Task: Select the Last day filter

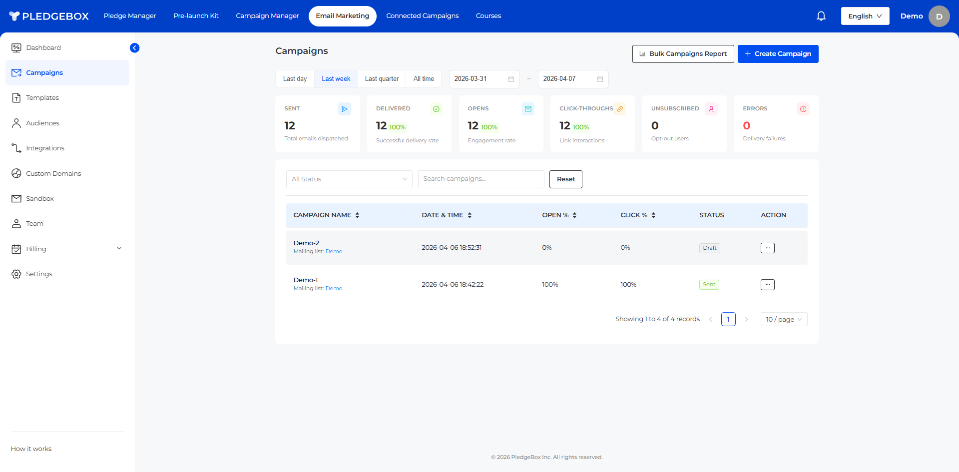Action: [295, 79]
